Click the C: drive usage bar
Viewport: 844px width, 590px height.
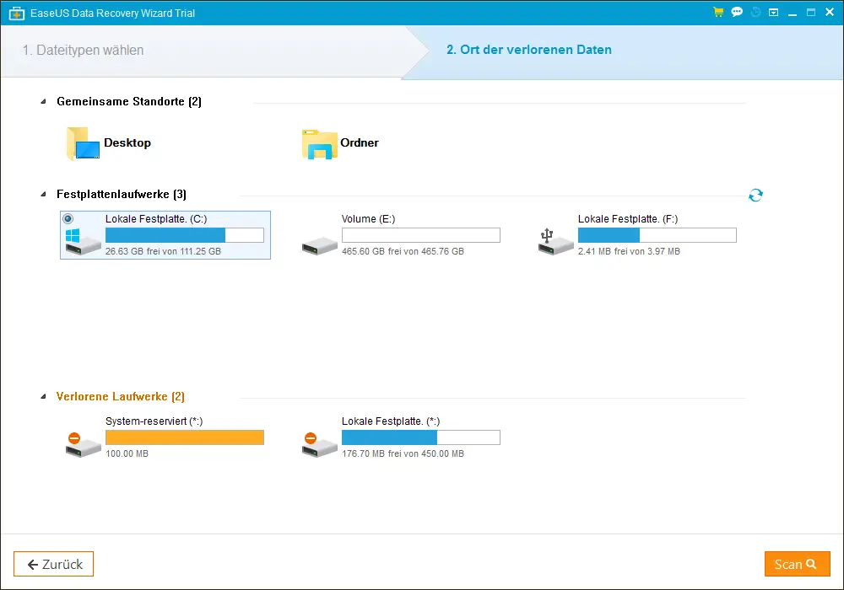[185, 235]
